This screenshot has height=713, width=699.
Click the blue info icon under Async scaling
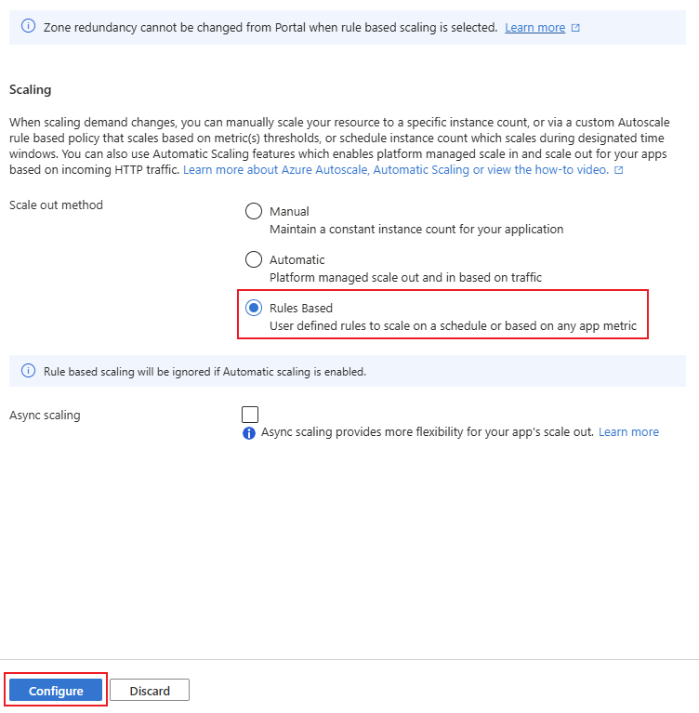pos(249,433)
